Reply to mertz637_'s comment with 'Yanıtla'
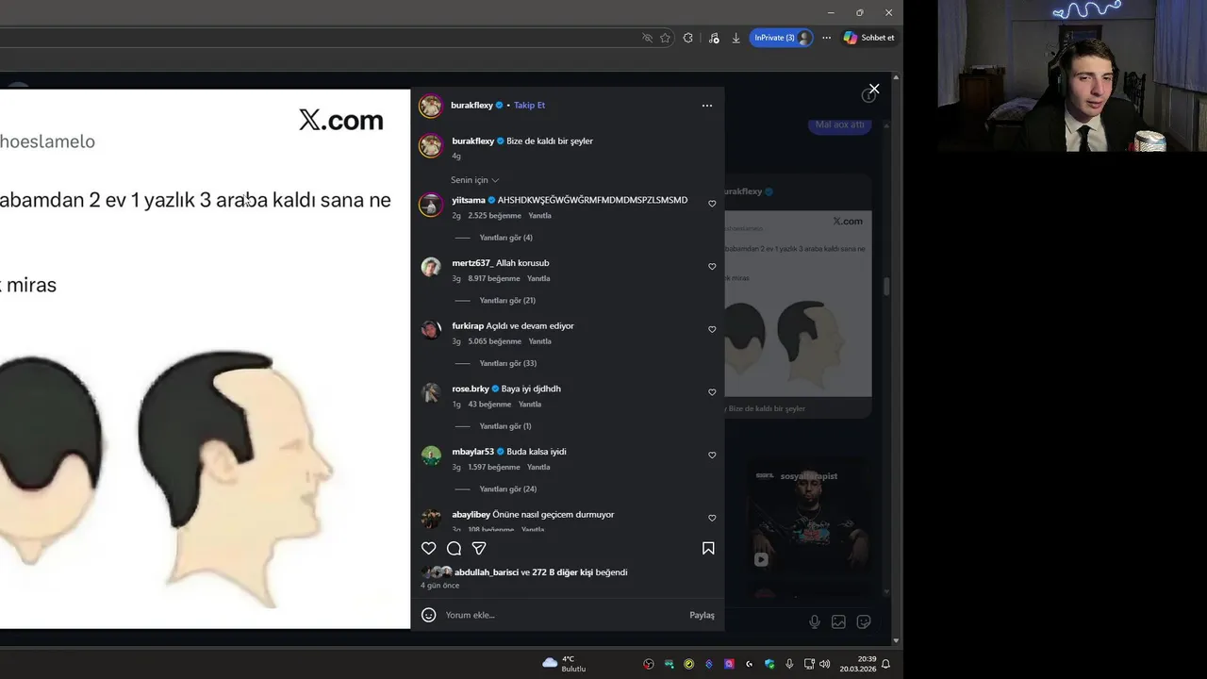 [538, 279]
